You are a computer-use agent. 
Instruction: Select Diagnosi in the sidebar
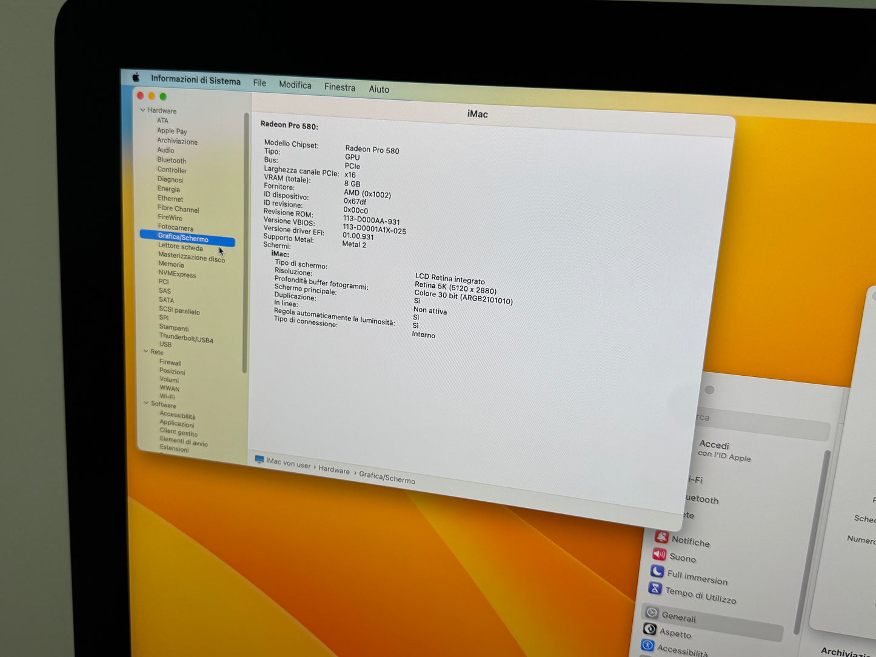pyautogui.click(x=170, y=179)
